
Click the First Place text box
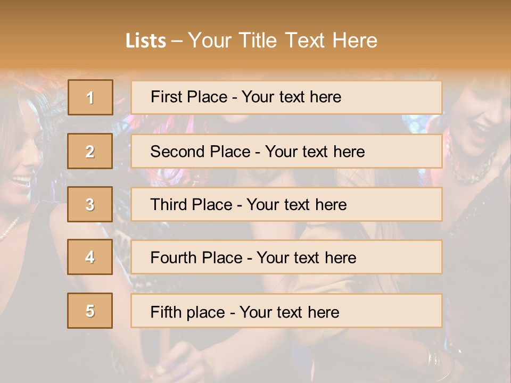point(286,97)
